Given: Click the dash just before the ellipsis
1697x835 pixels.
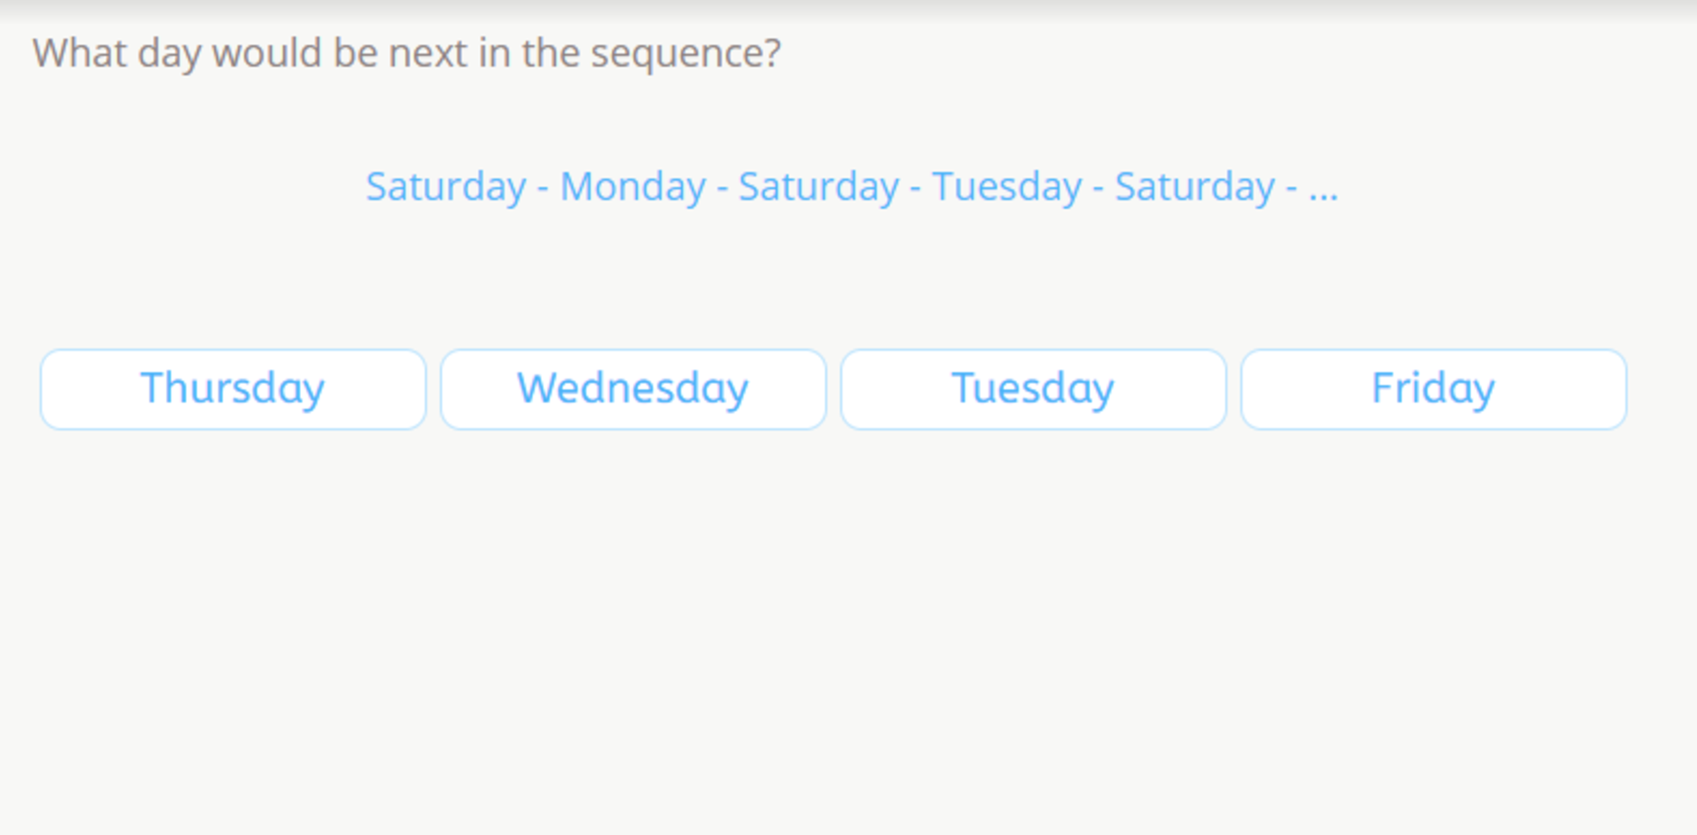Looking at the screenshot, I should [x=1292, y=187].
